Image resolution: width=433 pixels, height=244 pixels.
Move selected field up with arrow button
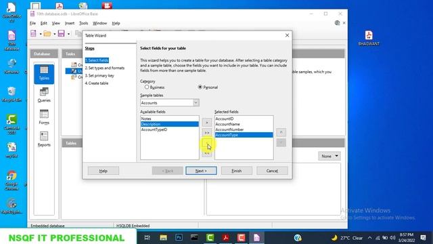[281, 133]
